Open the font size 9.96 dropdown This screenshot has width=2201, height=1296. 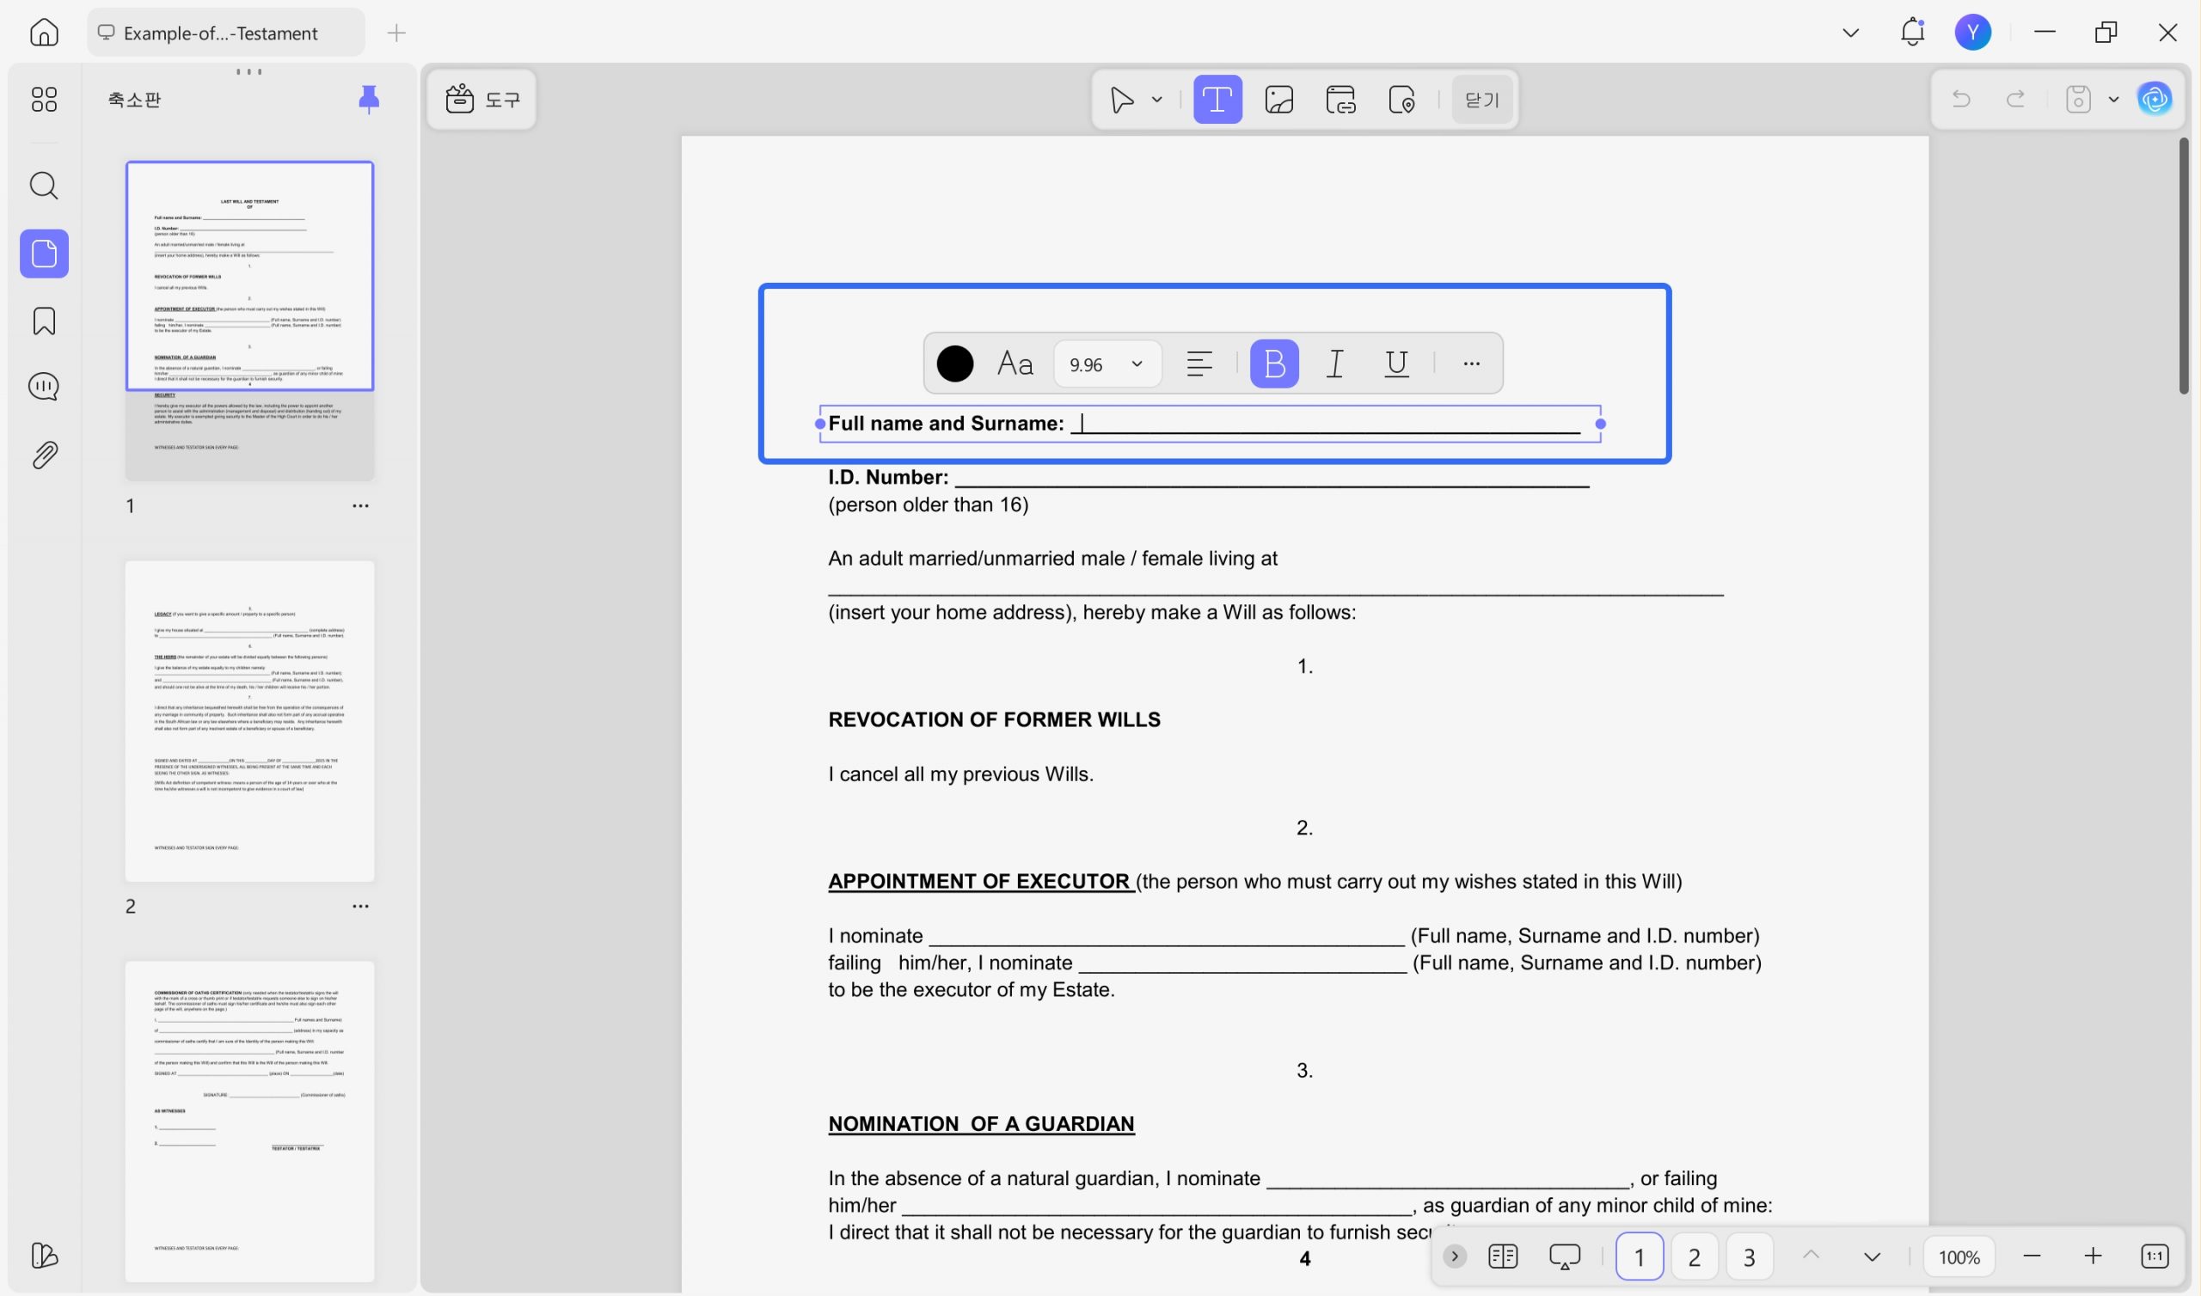pos(1107,364)
